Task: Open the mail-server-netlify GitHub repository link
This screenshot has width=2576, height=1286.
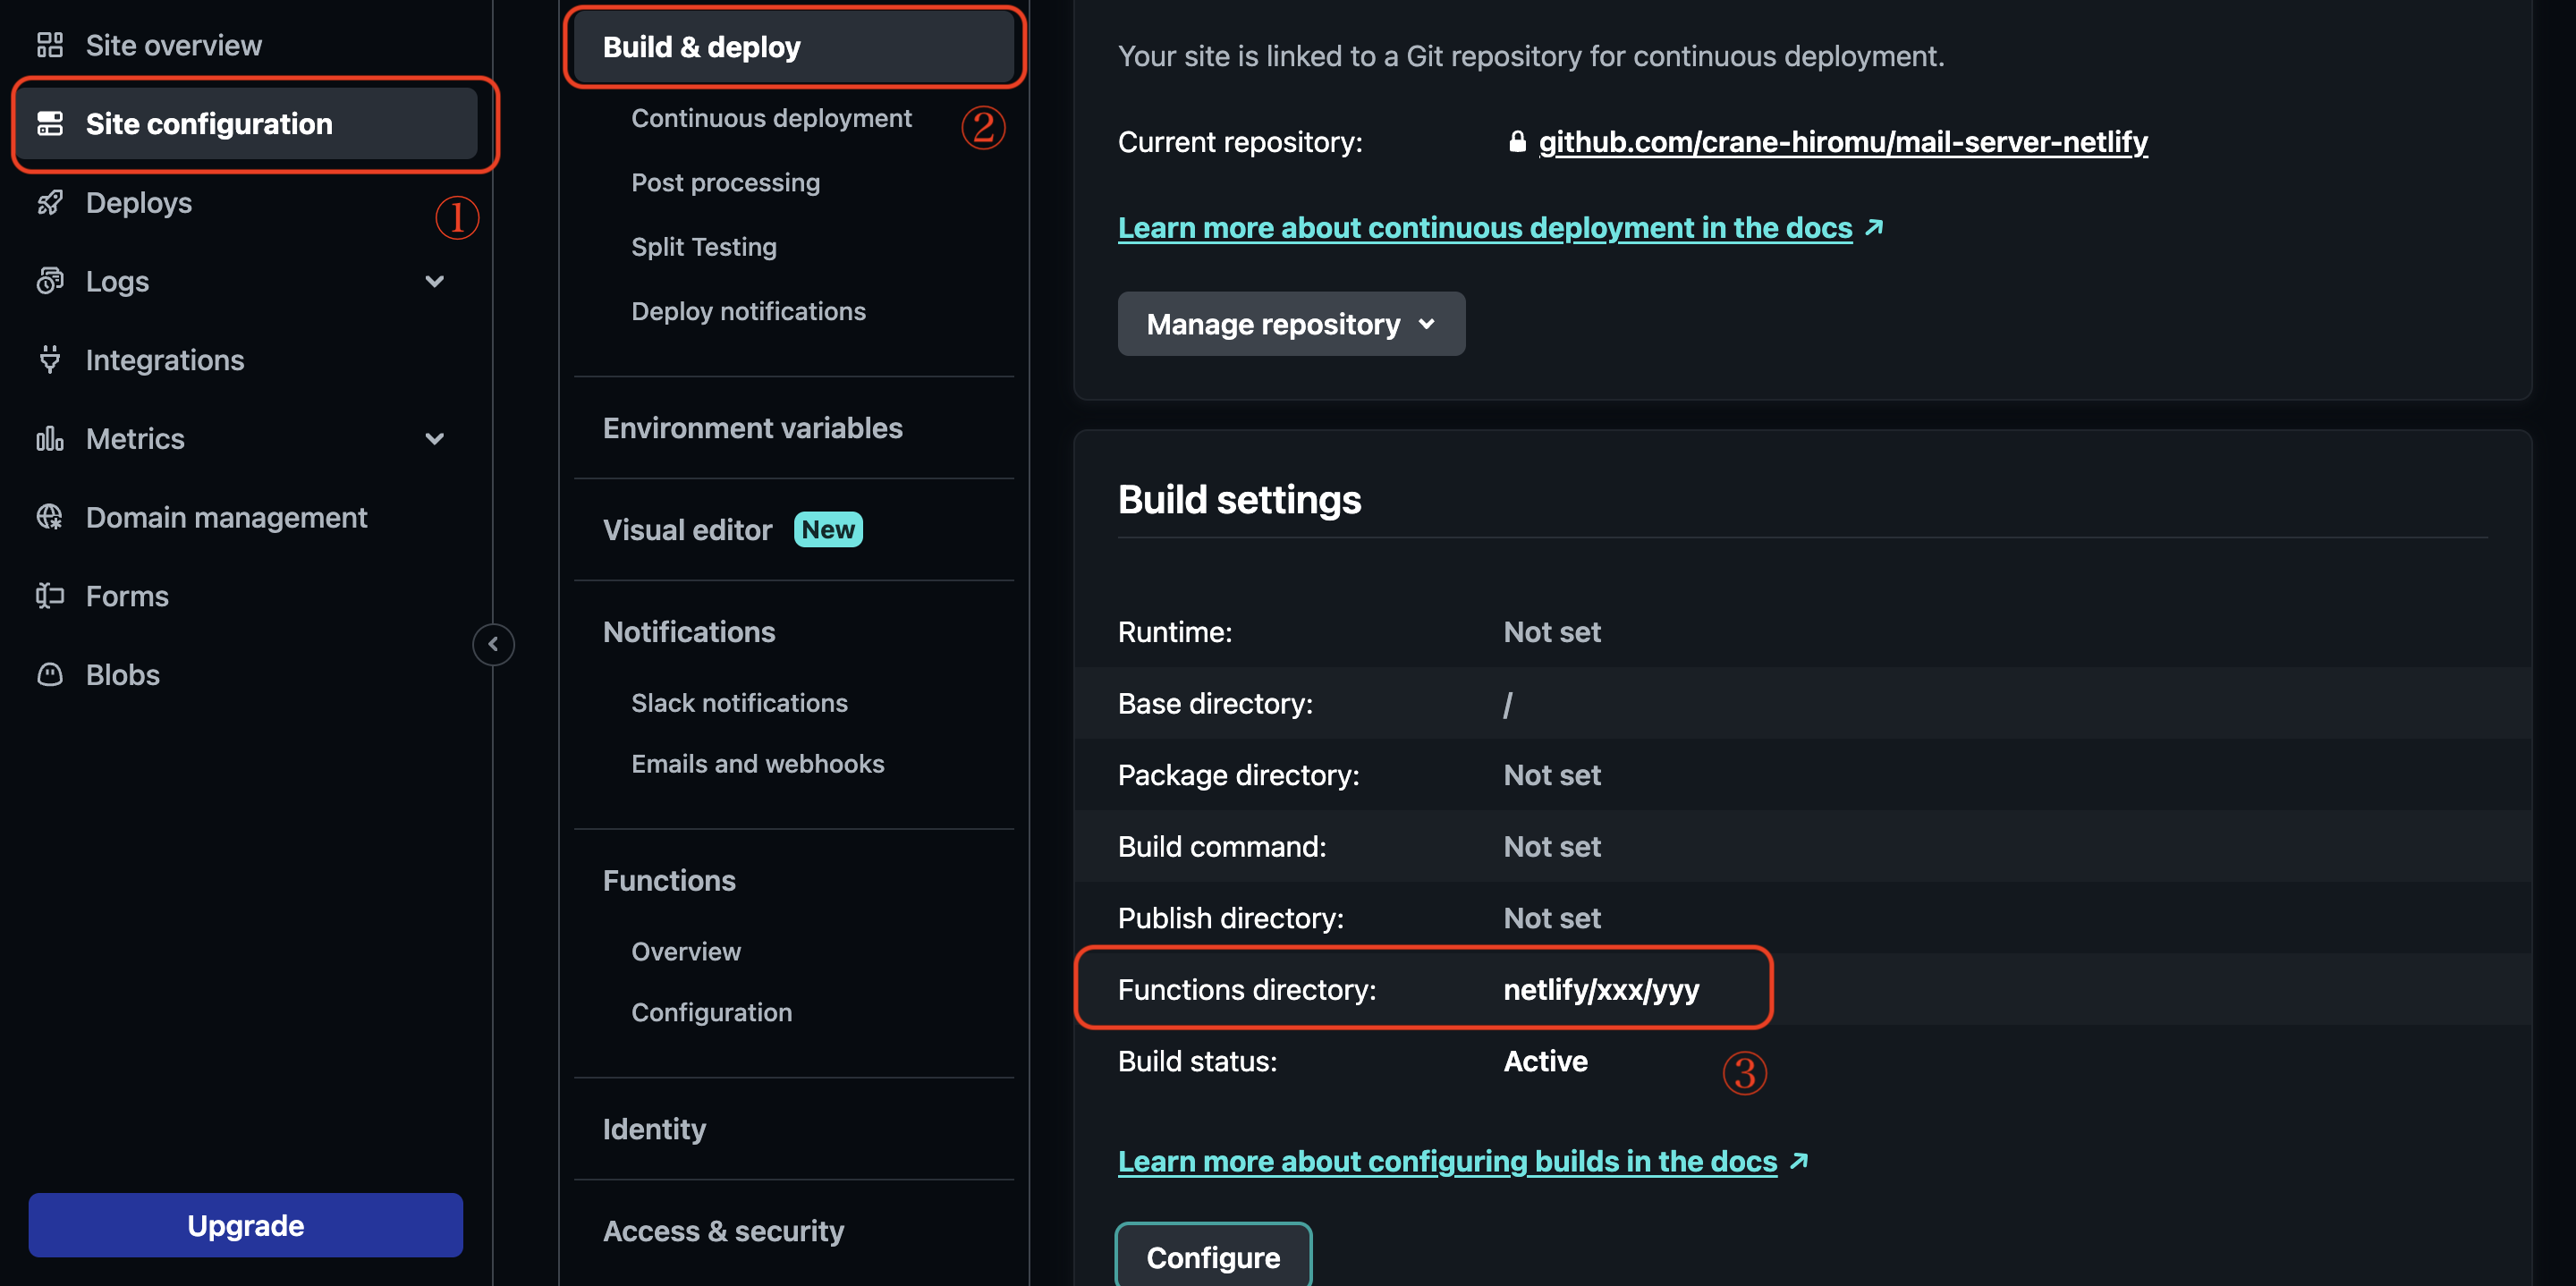Action: [1842, 142]
